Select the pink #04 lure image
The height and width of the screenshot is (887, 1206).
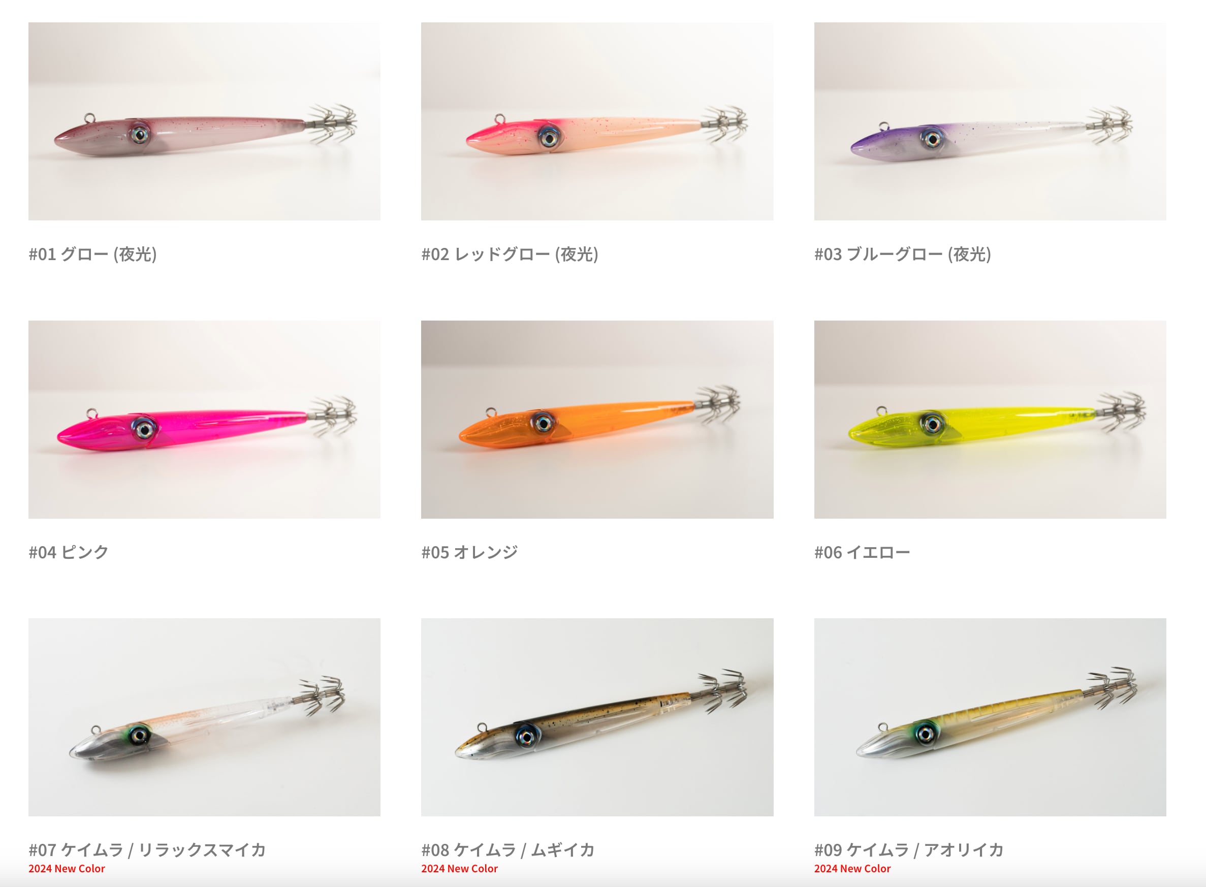click(x=204, y=419)
